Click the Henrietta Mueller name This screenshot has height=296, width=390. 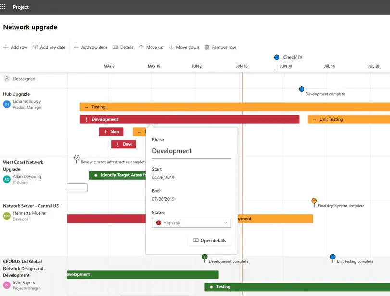coord(30,213)
